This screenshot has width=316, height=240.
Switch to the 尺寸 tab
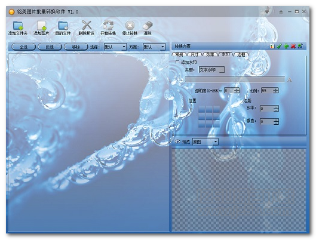(x=195, y=54)
